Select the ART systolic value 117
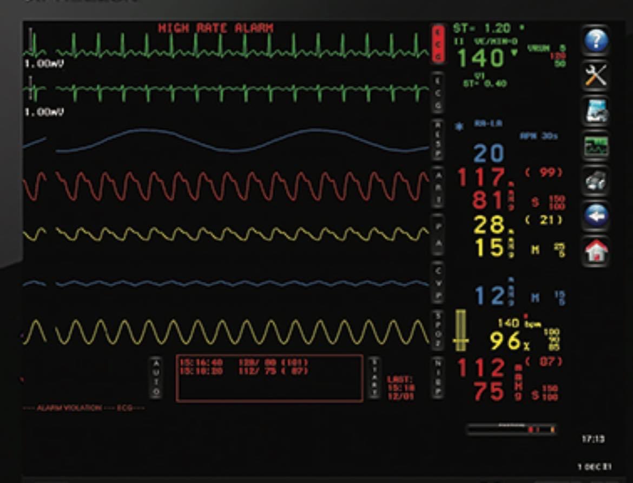633x483 pixels. pos(481,177)
